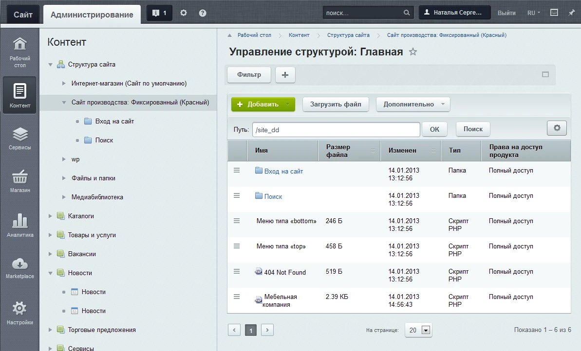
Task: Collapse Новости tree group
Action: 50,273
